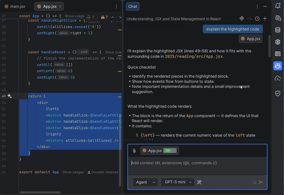Click 'What the highlighted code renders' heading
The width and height of the screenshot is (284, 195).
click(159, 106)
